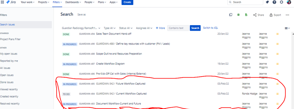Click priority icon for GUARDIAN-487
The width and height of the screenshot is (294, 109).
coord(278,64)
